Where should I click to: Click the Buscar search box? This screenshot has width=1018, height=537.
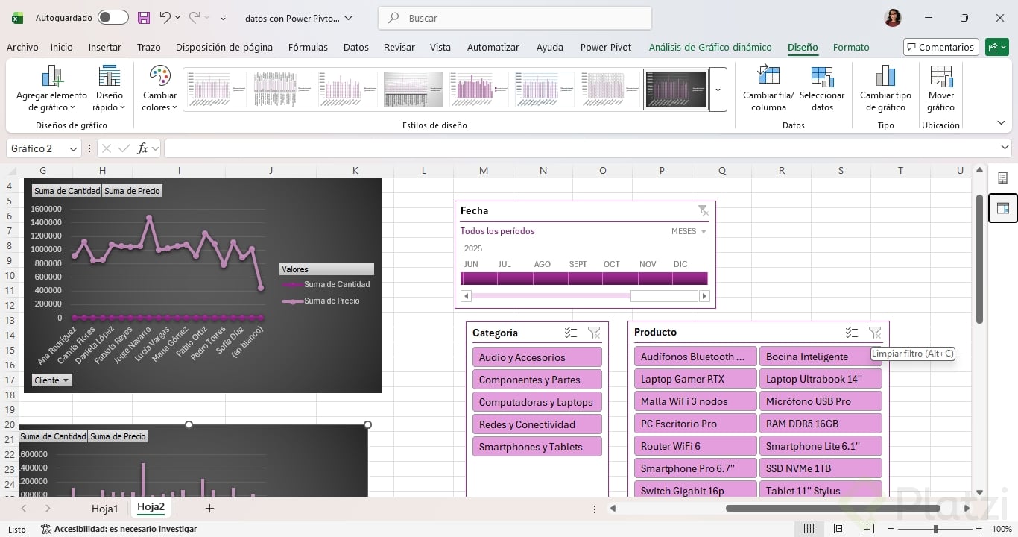pyautogui.click(x=515, y=18)
